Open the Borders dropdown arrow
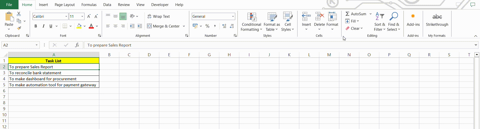Image resolution: width=480 pixels, height=129 pixels. coord(70,26)
